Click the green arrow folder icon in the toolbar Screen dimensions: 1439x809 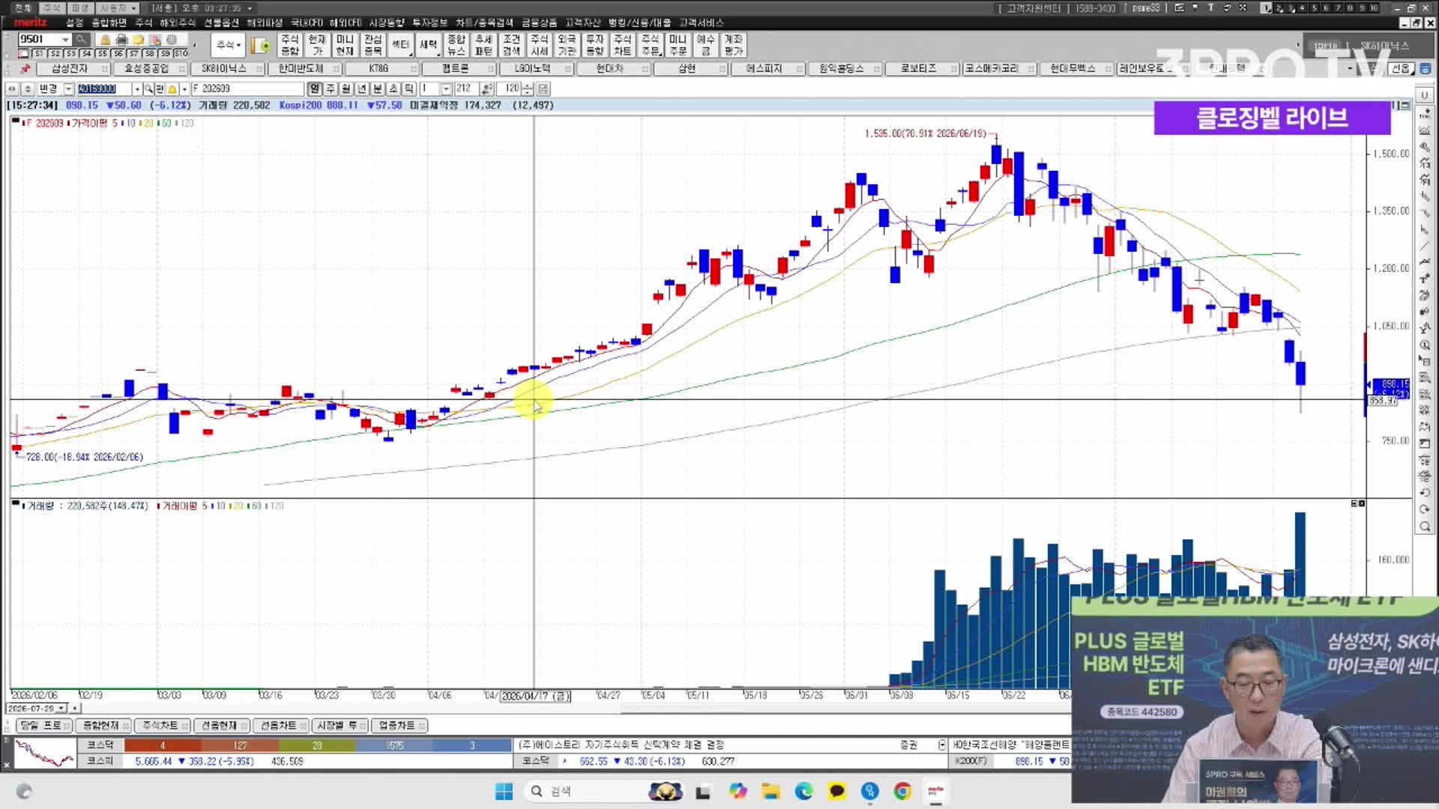coord(262,46)
